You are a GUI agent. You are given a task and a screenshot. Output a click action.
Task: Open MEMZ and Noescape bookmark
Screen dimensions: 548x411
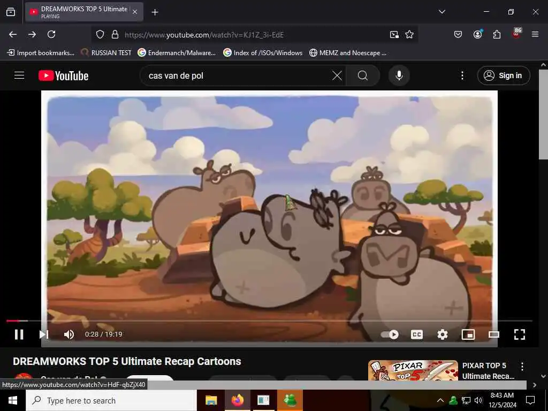click(x=348, y=53)
